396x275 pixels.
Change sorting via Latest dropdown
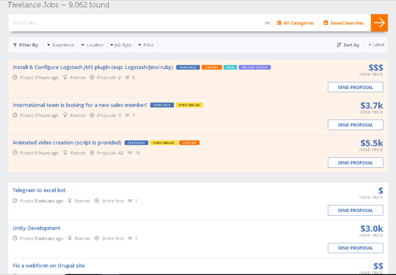[x=376, y=45]
